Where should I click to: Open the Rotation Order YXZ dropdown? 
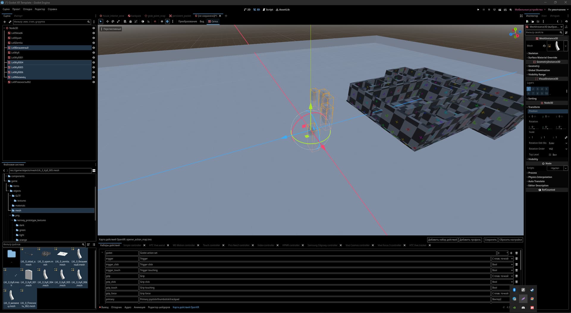pyautogui.click(x=558, y=149)
